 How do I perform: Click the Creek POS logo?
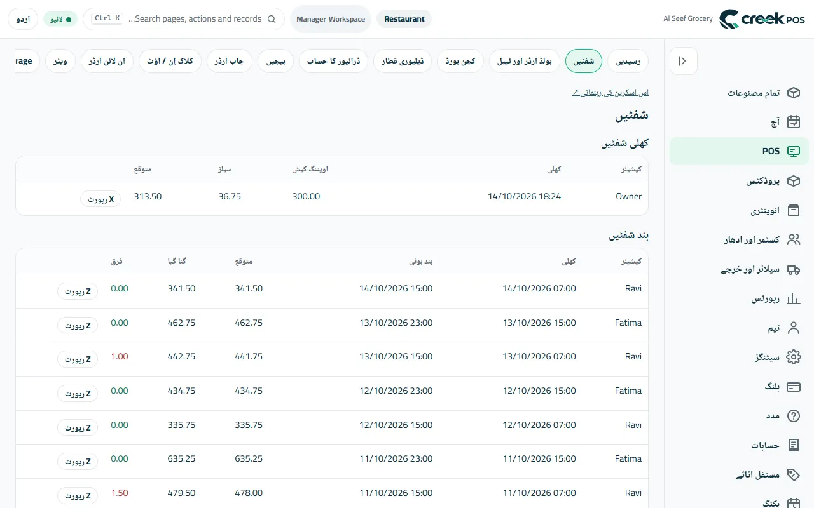pyautogui.click(x=762, y=19)
